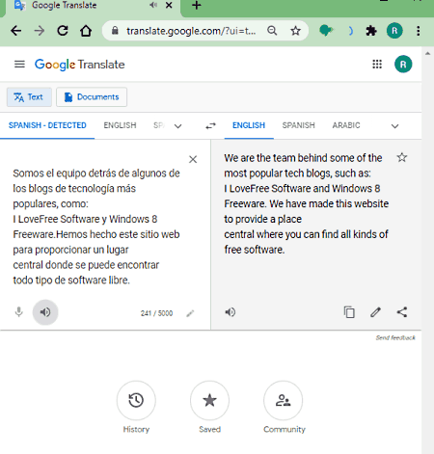Click the padlock site info icon
This screenshot has height=454, width=434.
115,31
